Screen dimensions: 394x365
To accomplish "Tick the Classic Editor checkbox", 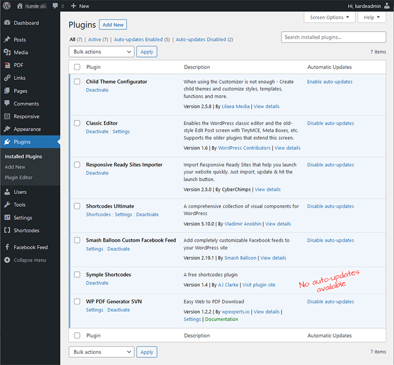I will click(x=77, y=123).
